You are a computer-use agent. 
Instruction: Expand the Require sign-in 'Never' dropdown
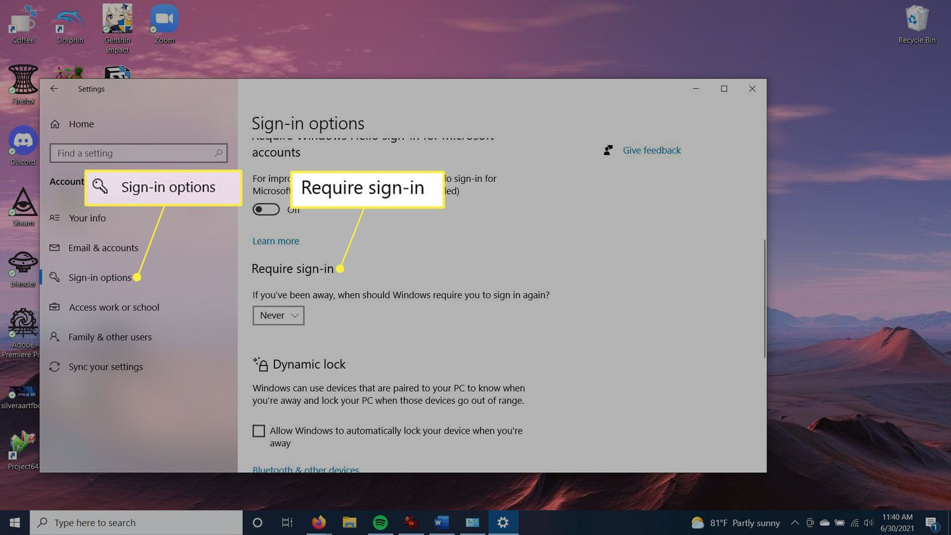[278, 316]
